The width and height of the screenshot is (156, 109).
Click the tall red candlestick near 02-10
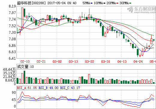click(x=22, y=18)
